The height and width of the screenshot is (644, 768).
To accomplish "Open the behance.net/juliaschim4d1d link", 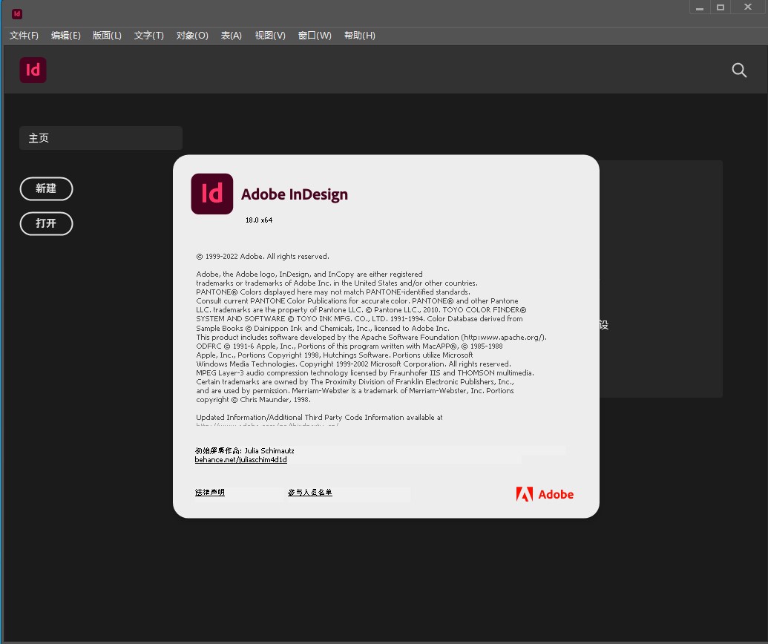I will pyautogui.click(x=240, y=459).
